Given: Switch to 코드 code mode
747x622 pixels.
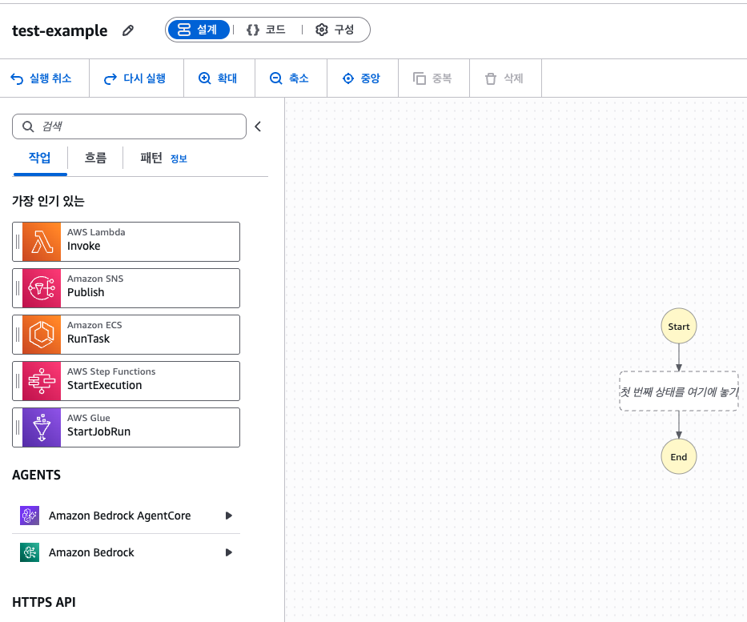Looking at the screenshot, I should (x=267, y=30).
